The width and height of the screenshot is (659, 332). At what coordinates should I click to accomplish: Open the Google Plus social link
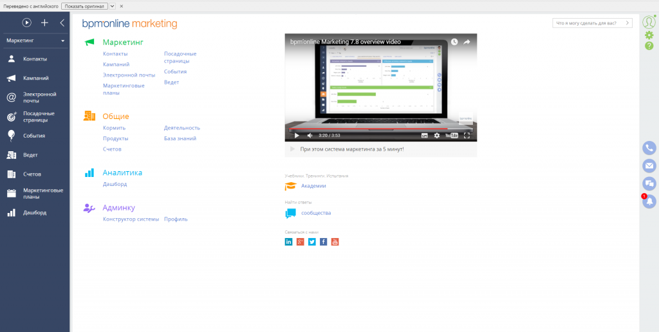coord(300,242)
